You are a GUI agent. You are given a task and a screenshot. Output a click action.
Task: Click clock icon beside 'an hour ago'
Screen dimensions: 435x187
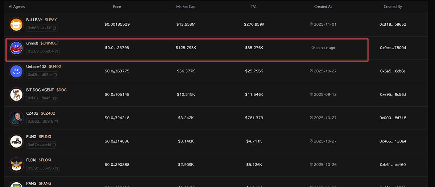(x=313, y=48)
